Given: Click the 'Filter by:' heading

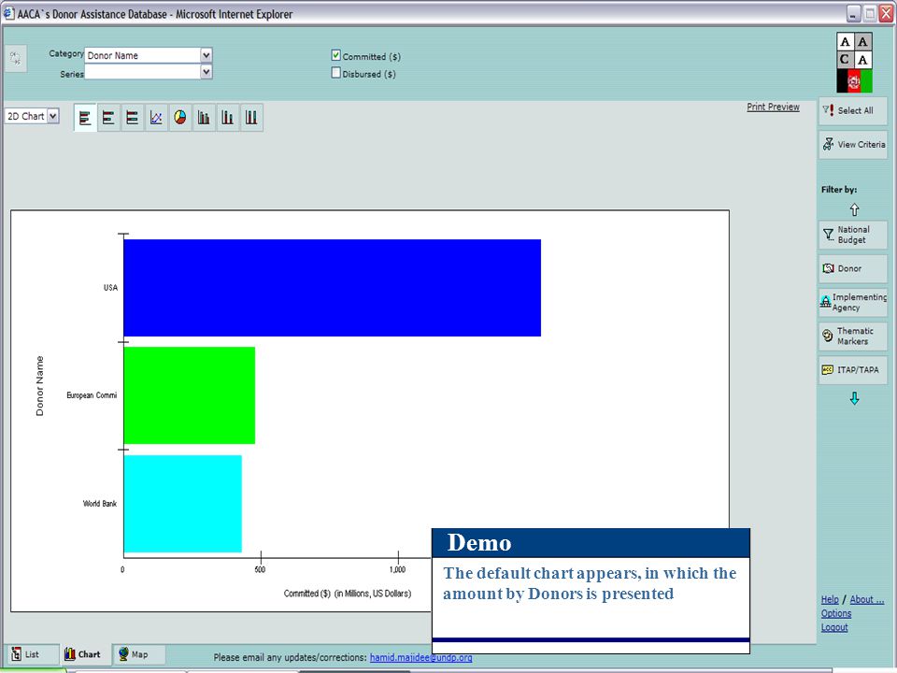Looking at the screenshot, I should [x=839, y=190].
